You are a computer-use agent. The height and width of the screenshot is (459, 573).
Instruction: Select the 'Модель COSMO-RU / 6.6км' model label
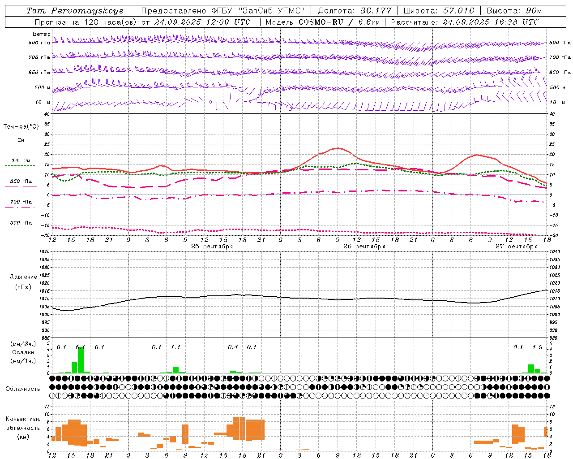tap(322, 22)
